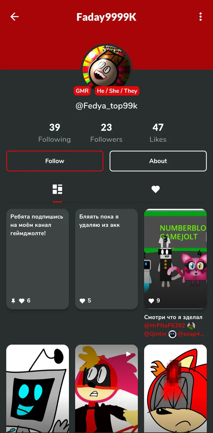Screen dimensions: 213x433
Task: View the 39 Following list
Action: coord(54,133)
